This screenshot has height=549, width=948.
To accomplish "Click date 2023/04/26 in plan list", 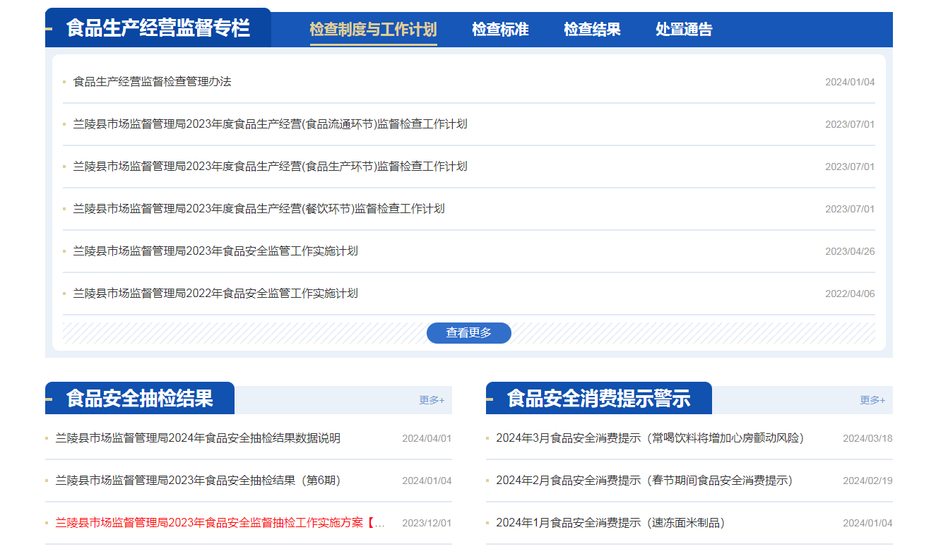I will [x=850, y=251].
